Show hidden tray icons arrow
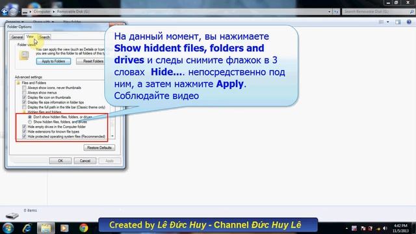Image resolution: width=416 pixels, height=234 pixels. click(x=346, y=228)
